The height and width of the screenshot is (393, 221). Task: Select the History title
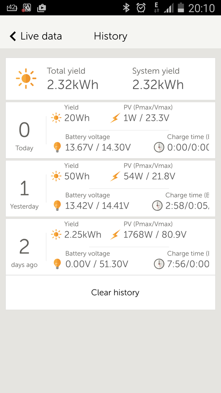click(110, 36)
